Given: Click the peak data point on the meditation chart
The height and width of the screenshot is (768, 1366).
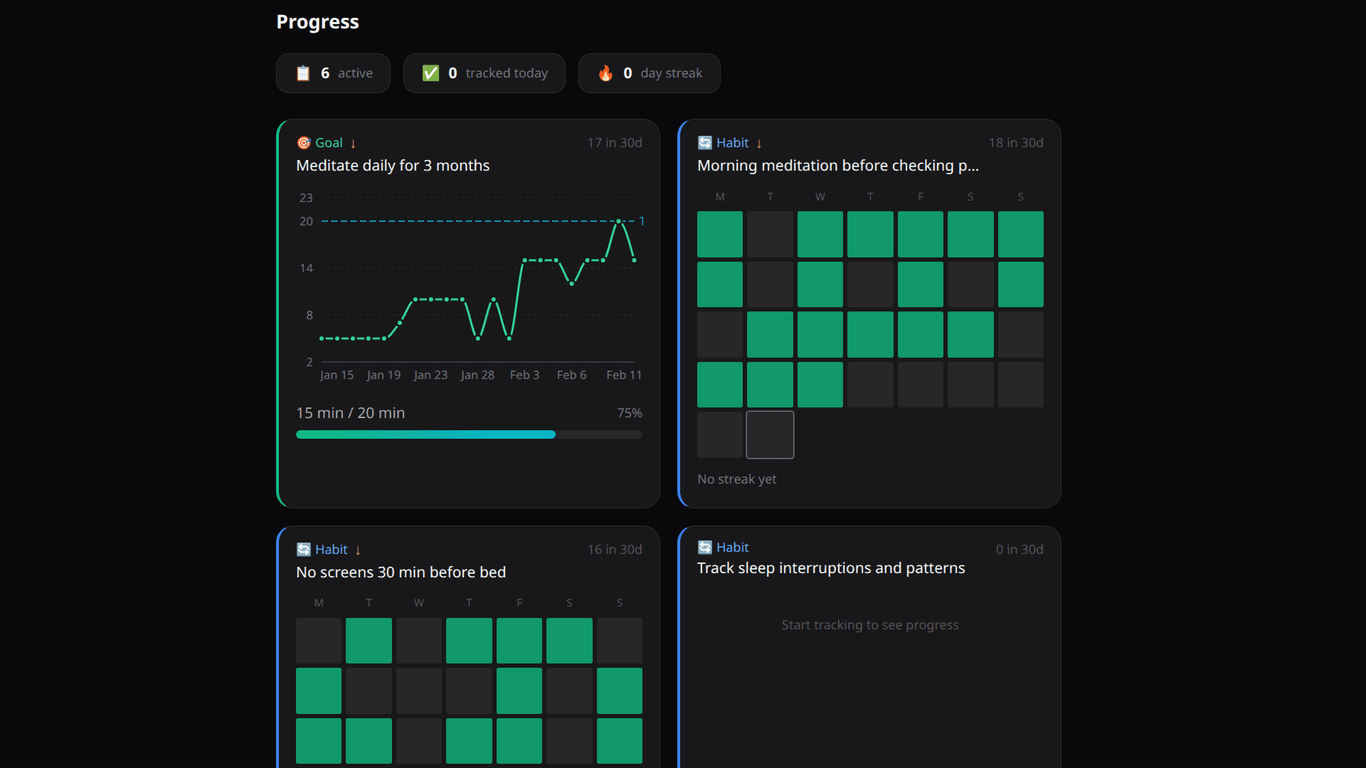Looking at the screenshot, I should [618, 222].
